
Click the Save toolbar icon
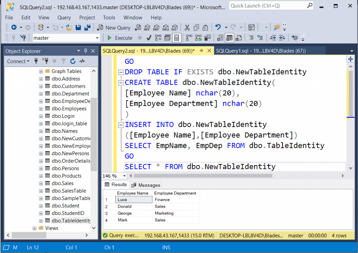click(78, 28)
